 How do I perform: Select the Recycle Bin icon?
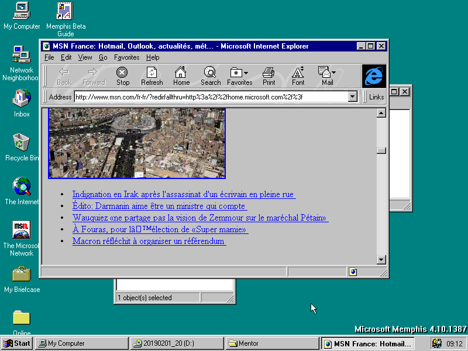[22, 147]
